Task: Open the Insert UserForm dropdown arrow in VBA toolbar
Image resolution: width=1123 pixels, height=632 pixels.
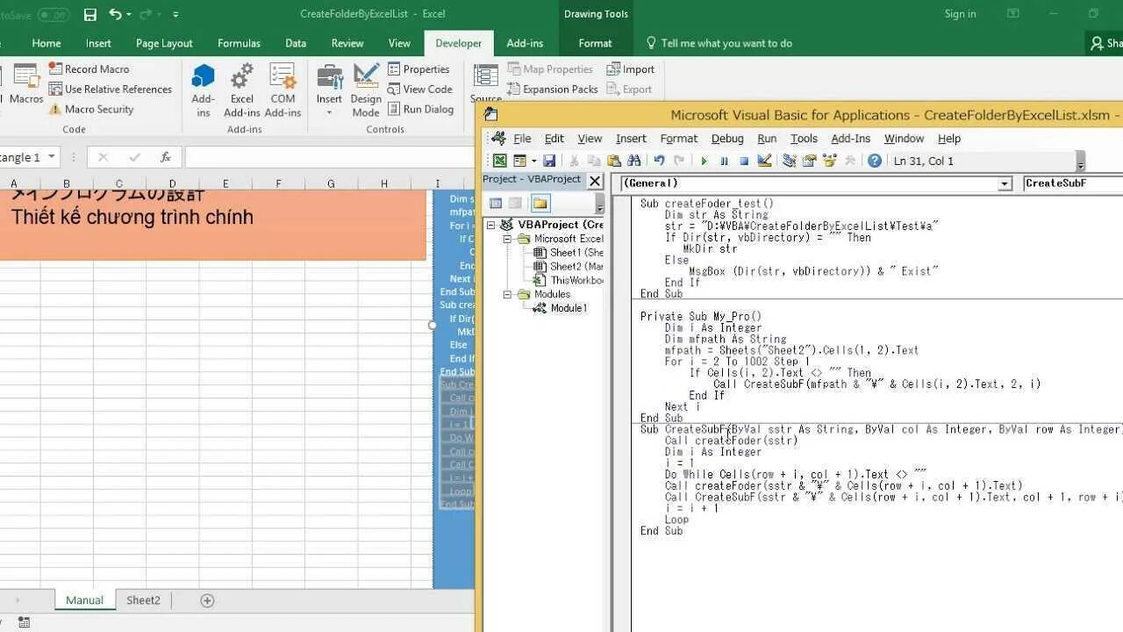Action: coord(532,161)
